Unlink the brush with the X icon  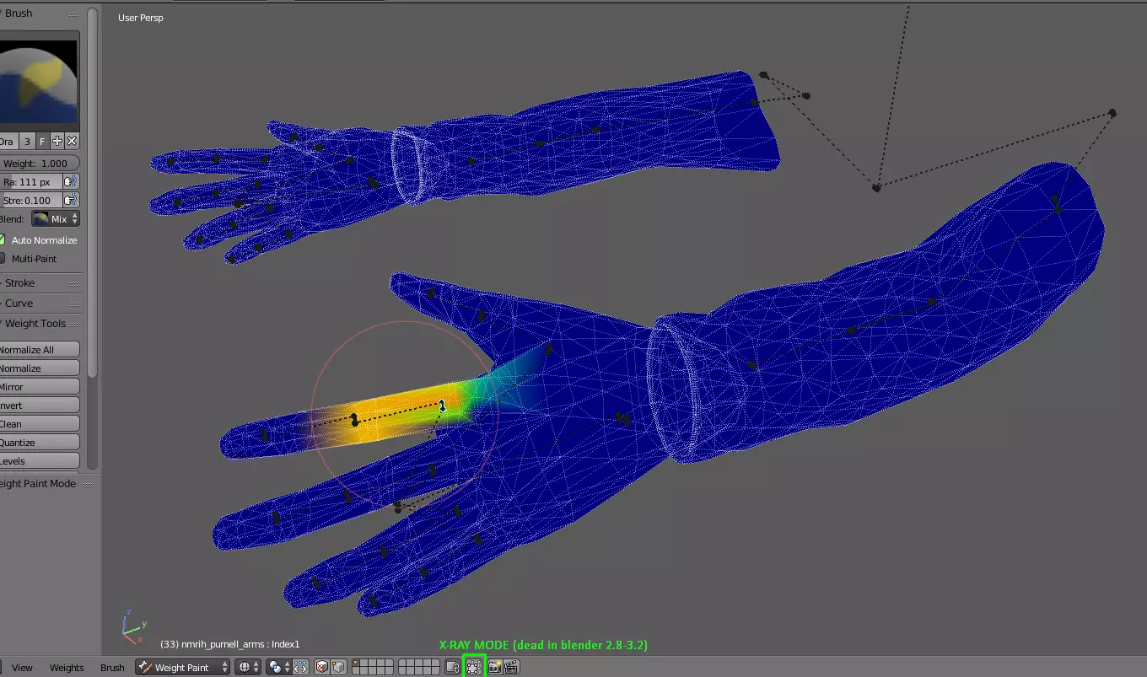(x=72, y=141)
